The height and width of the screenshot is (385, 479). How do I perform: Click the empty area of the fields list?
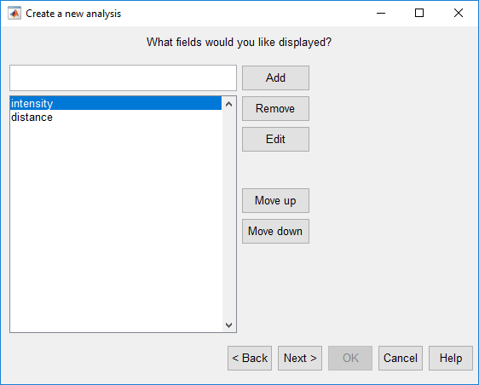pyautogui.click(x=116, y=227)
